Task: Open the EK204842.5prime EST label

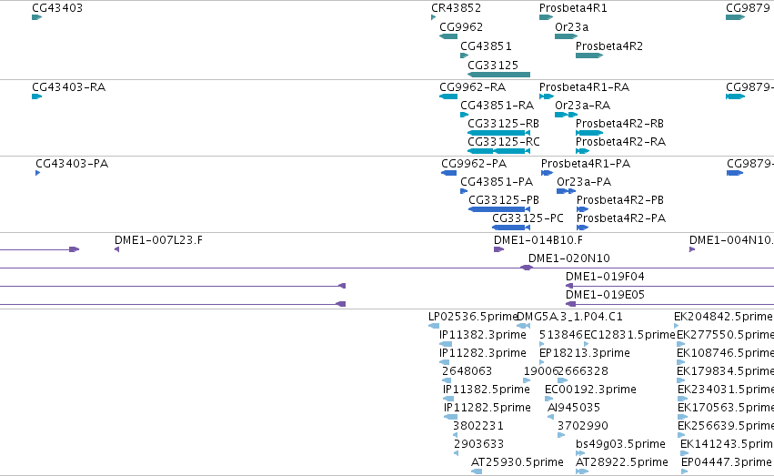Action: tap(723, 317)
